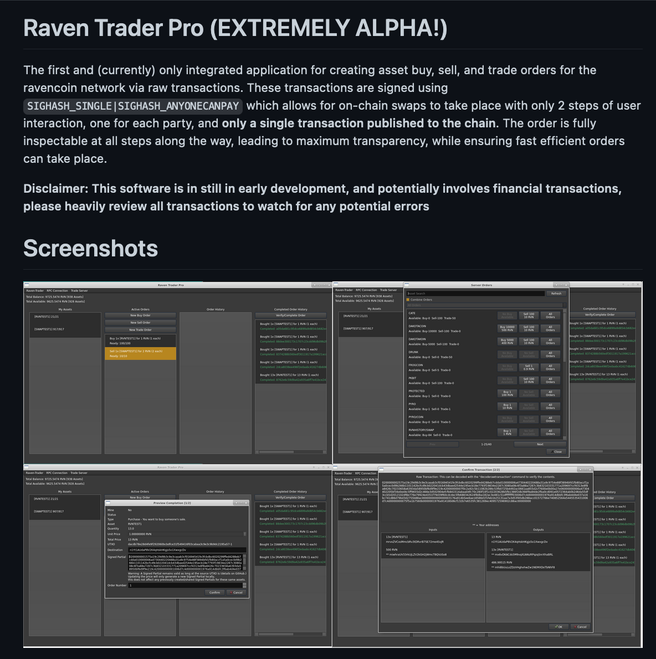Click the raw transaction hex in Confirm Transaction
This screenshot has height=659, width=656.
click(486, 492)
